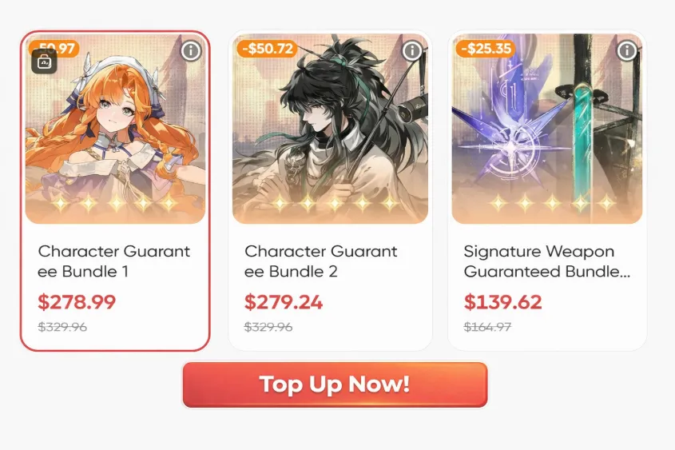Screen dimensions: 675x450
Task: Click the $278.99 price
Action: [77, 302]
